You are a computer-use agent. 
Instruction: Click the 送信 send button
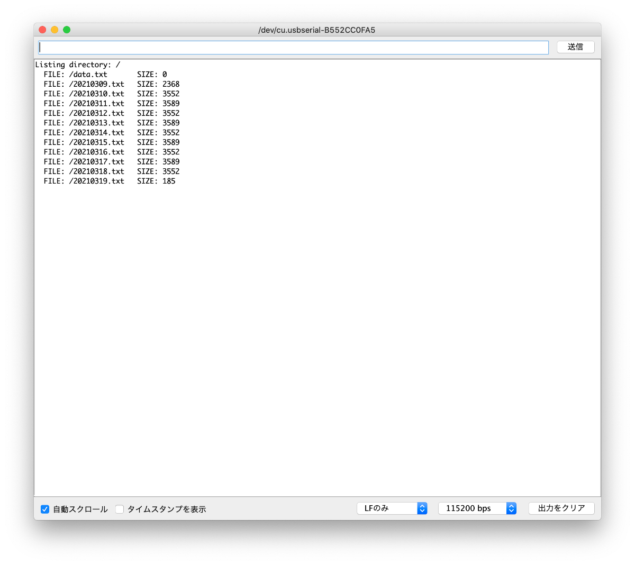[x=576, y=47]
